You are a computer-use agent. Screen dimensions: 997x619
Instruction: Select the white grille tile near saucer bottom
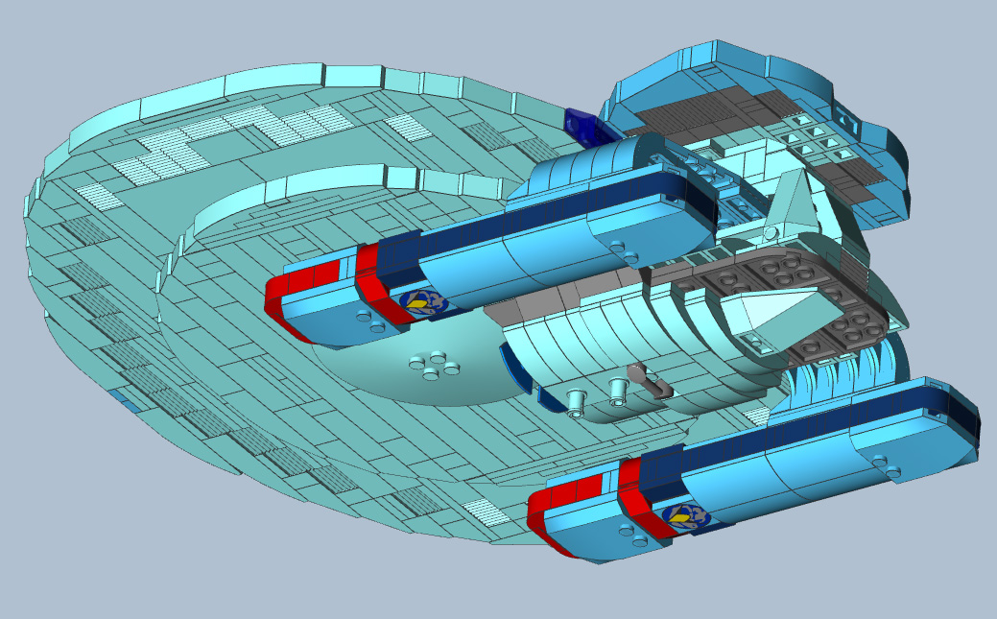pos(486,512)
